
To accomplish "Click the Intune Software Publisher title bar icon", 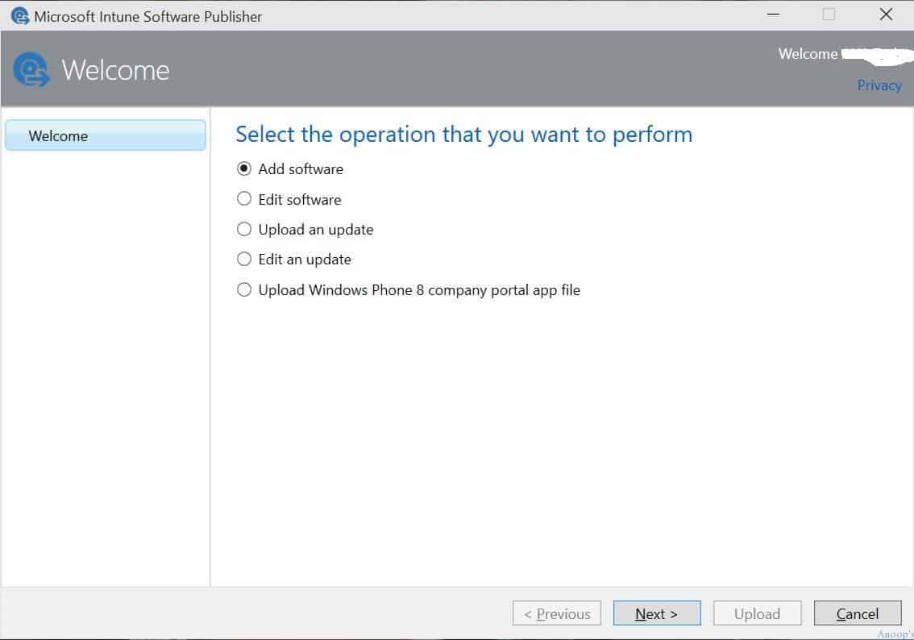I will [x=20, y=16].
